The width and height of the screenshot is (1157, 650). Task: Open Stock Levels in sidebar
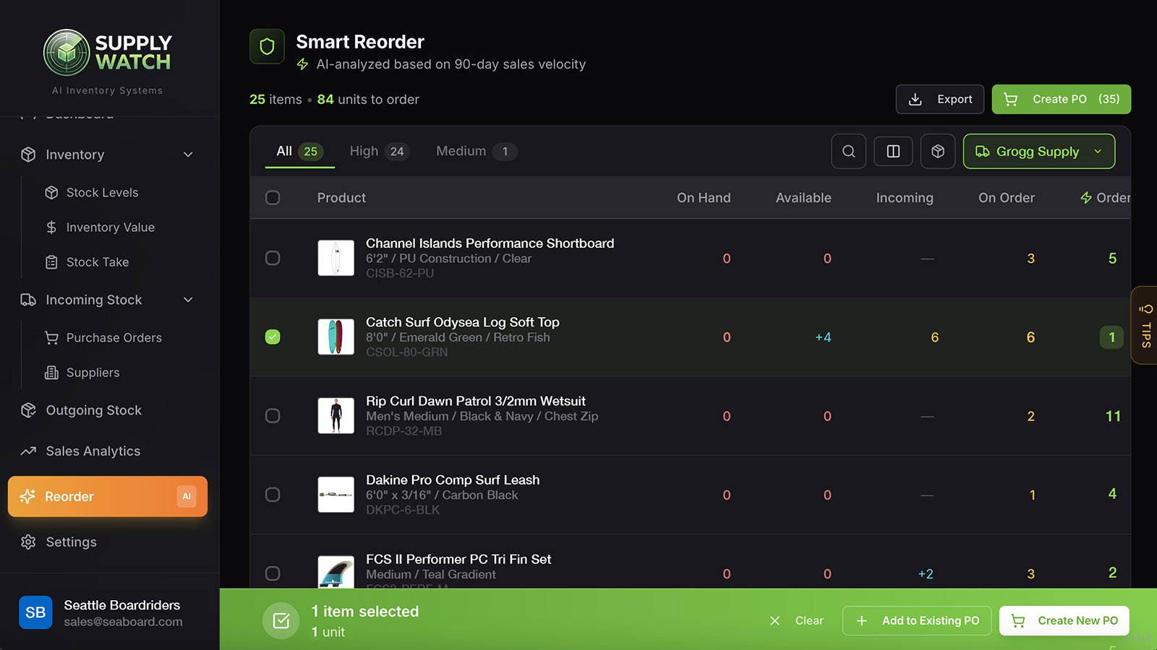point(102,193)
